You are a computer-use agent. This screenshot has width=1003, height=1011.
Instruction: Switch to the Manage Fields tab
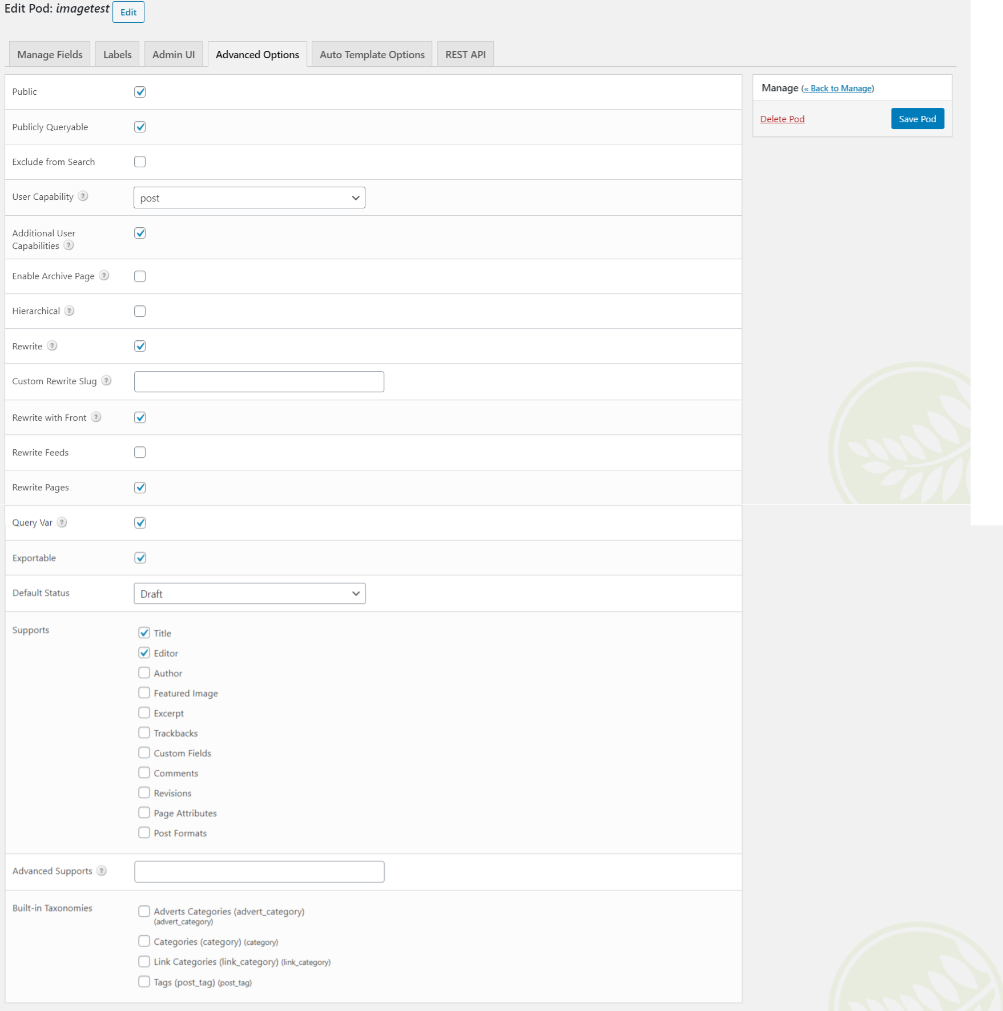[50, 54]
